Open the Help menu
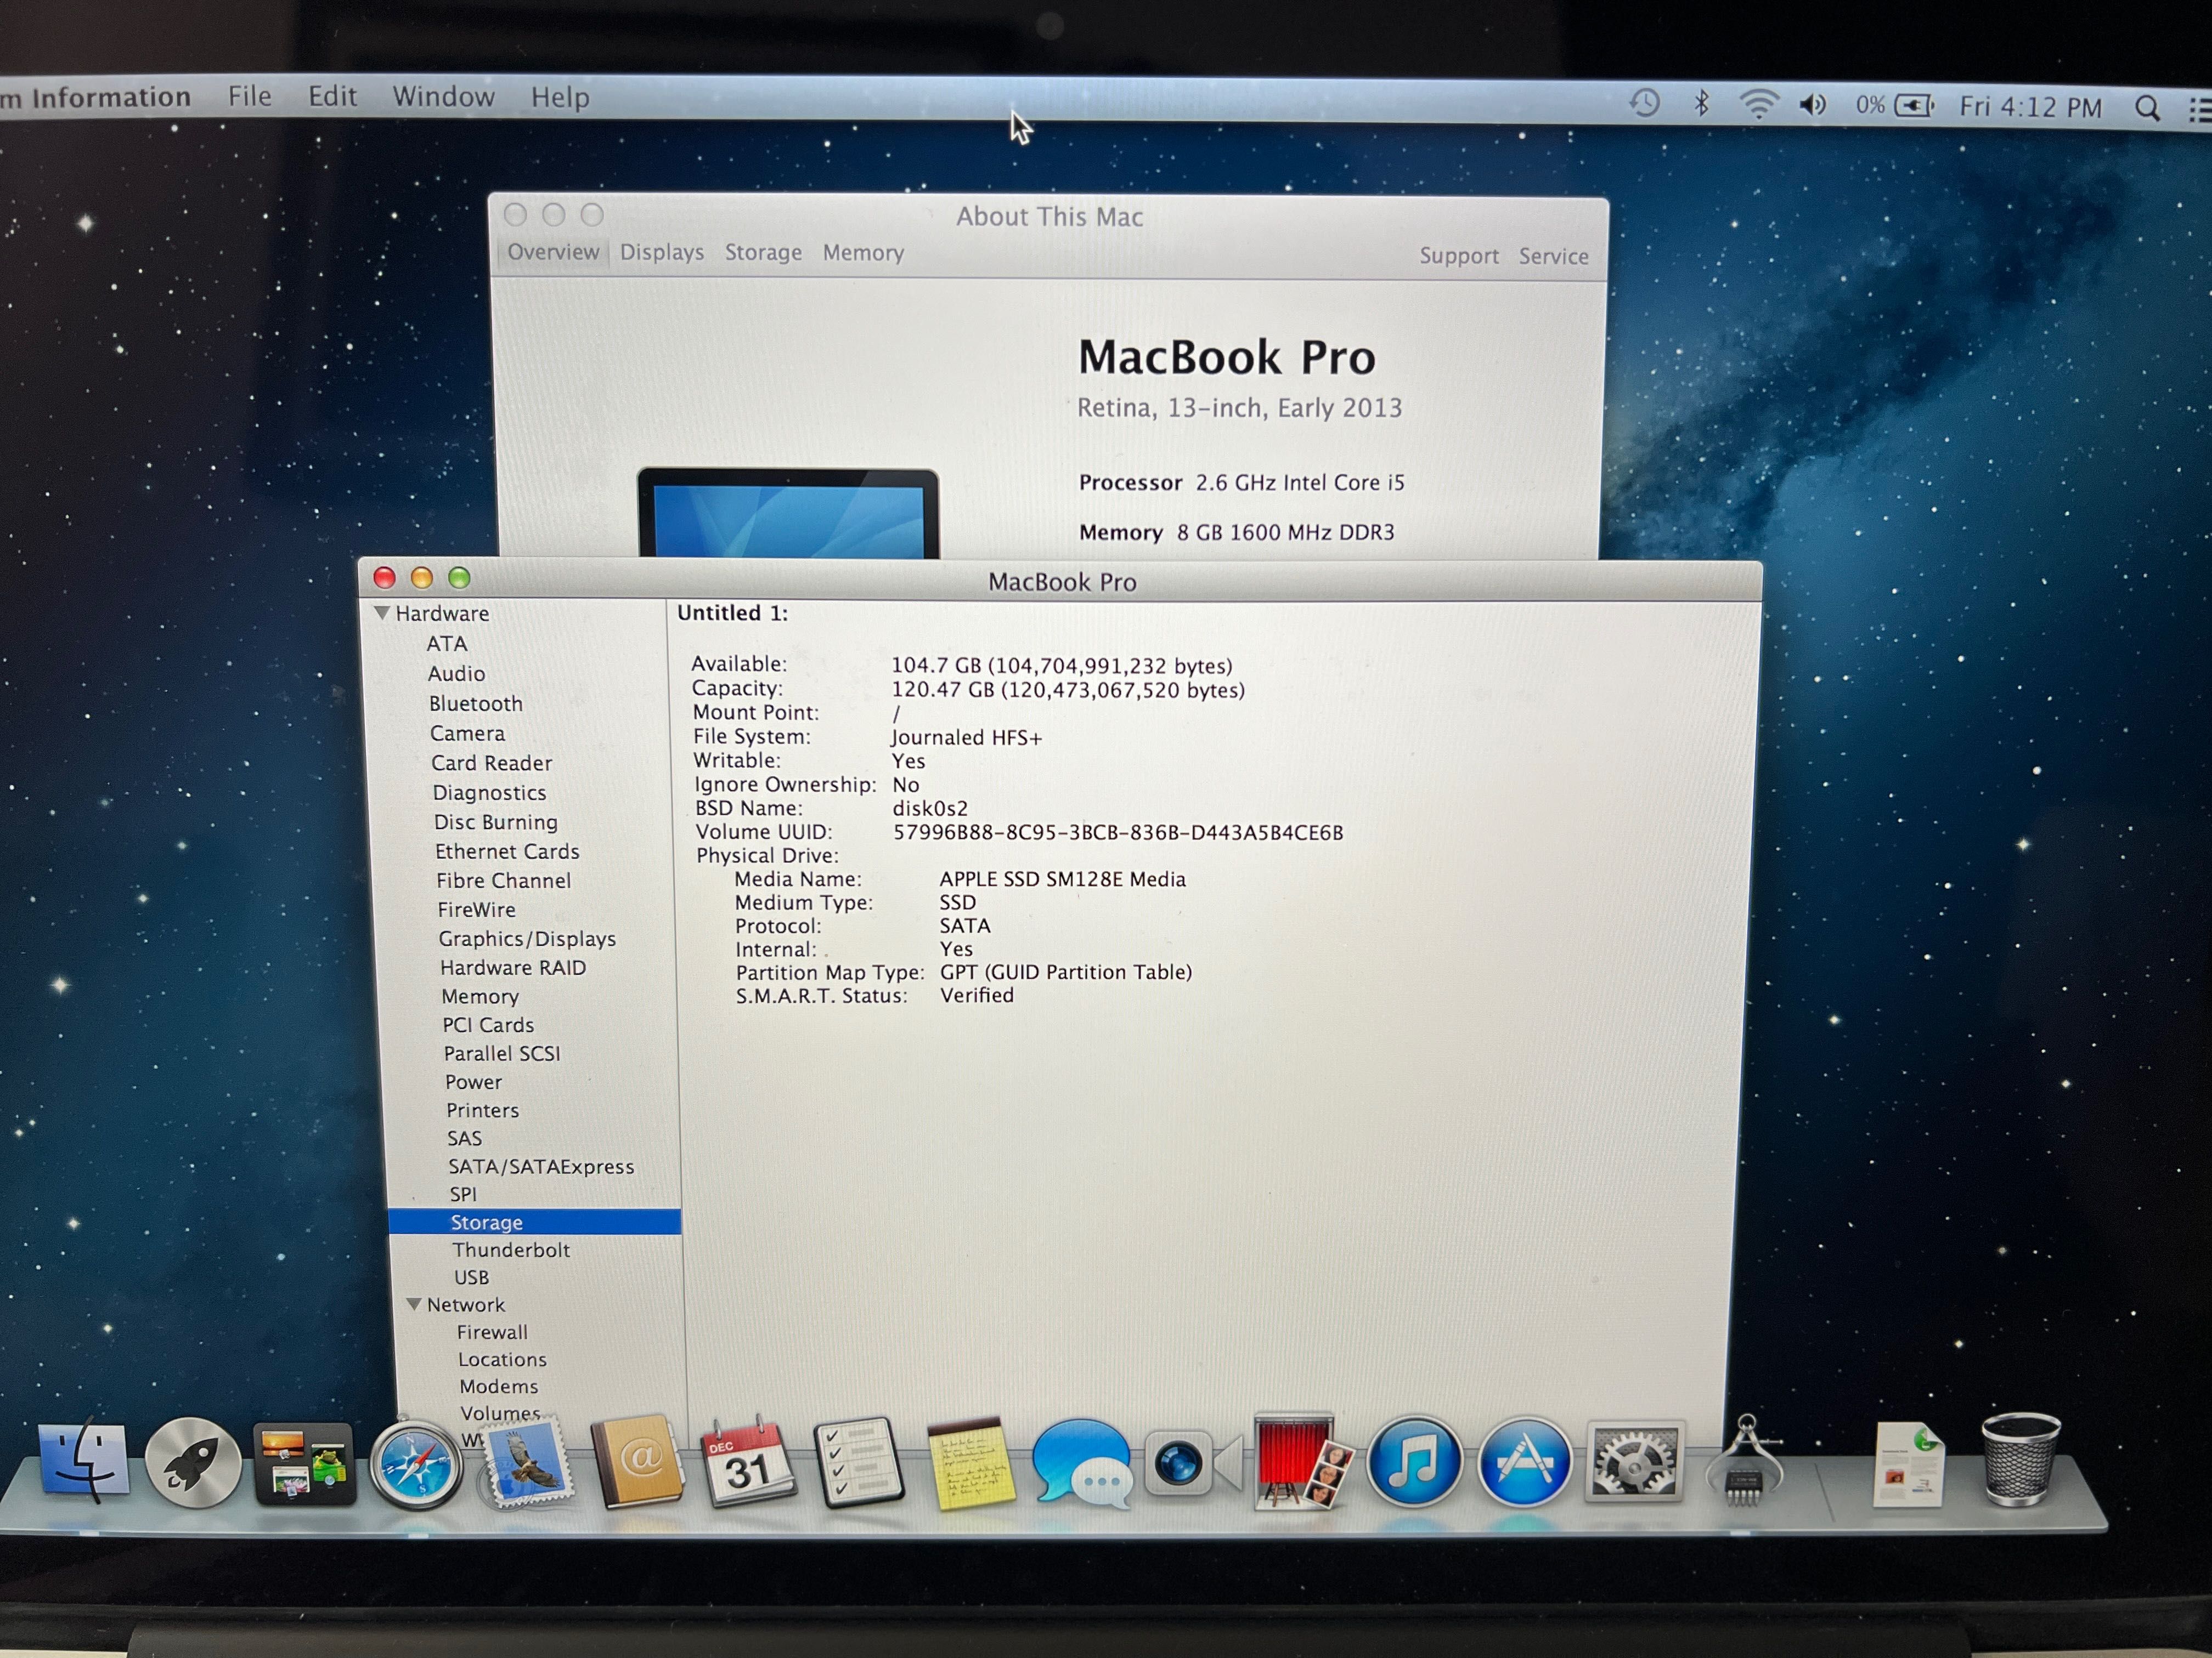 (560, 98)
